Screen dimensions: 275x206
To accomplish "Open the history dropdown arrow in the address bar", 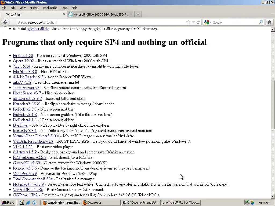I will [x=193, y=22].
